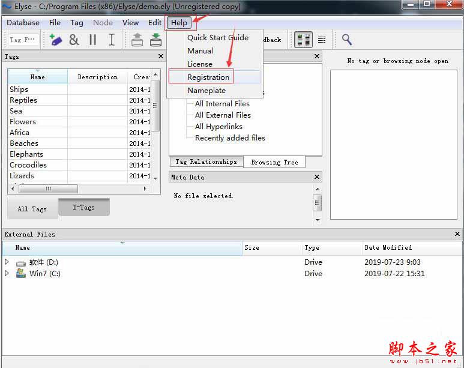
Task: Click the add new tag icon
Action: click(x=56, y=40)
